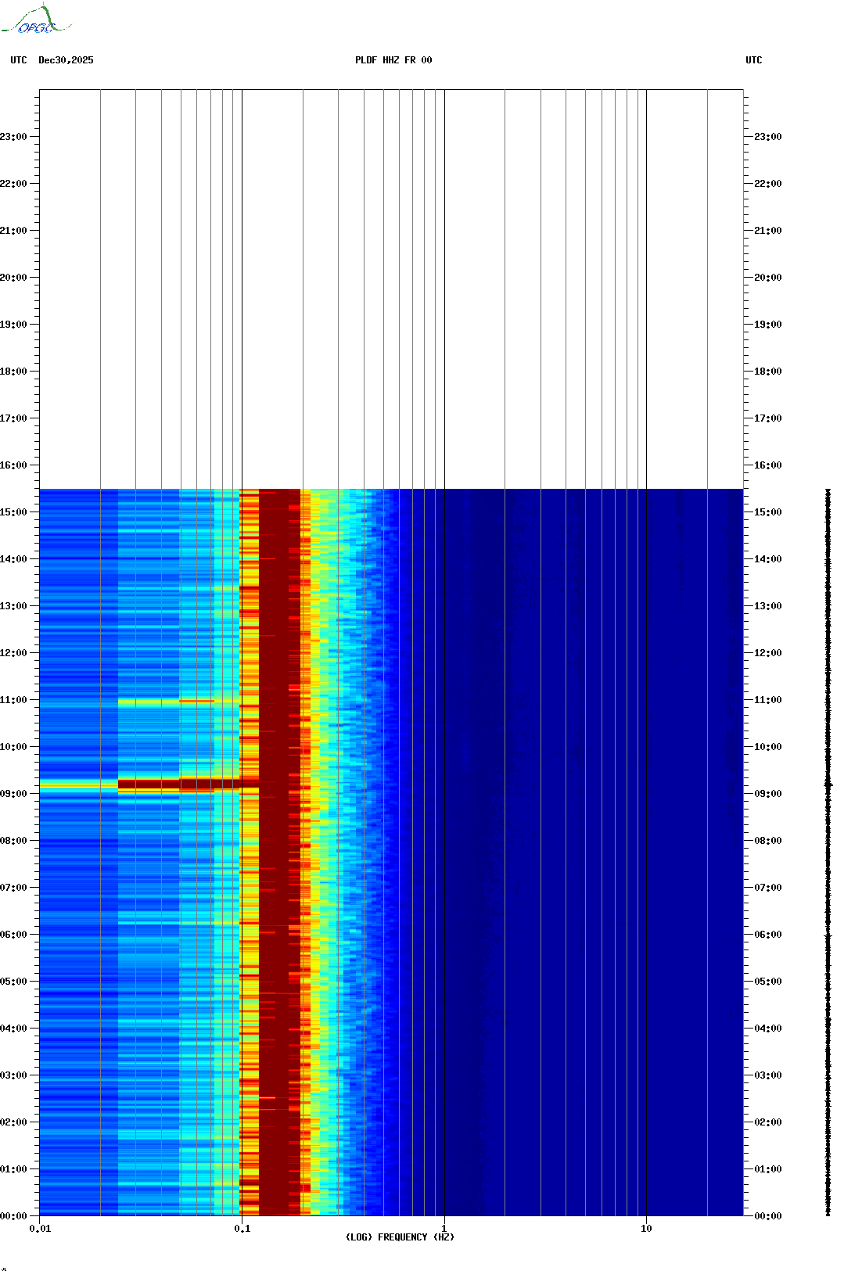Click the 10:00 label on the right time axis
This screenshot has height=1278, width=862.
pyautogui.click(x=768, y=747)
